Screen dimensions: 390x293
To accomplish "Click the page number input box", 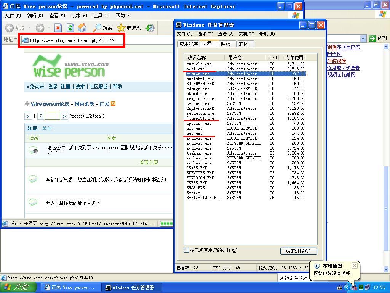I will click(52, 116).
